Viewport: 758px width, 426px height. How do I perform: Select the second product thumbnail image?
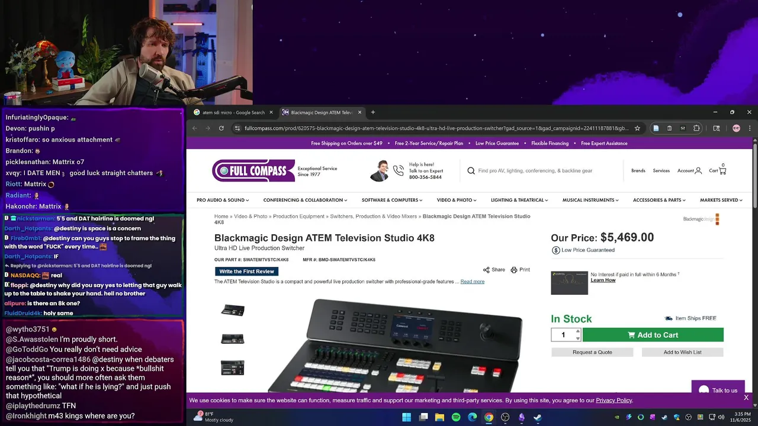[233, 339]
